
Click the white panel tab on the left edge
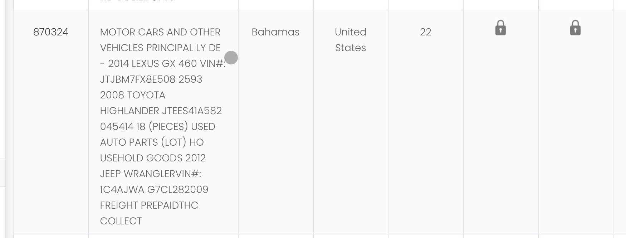point(2,173)
